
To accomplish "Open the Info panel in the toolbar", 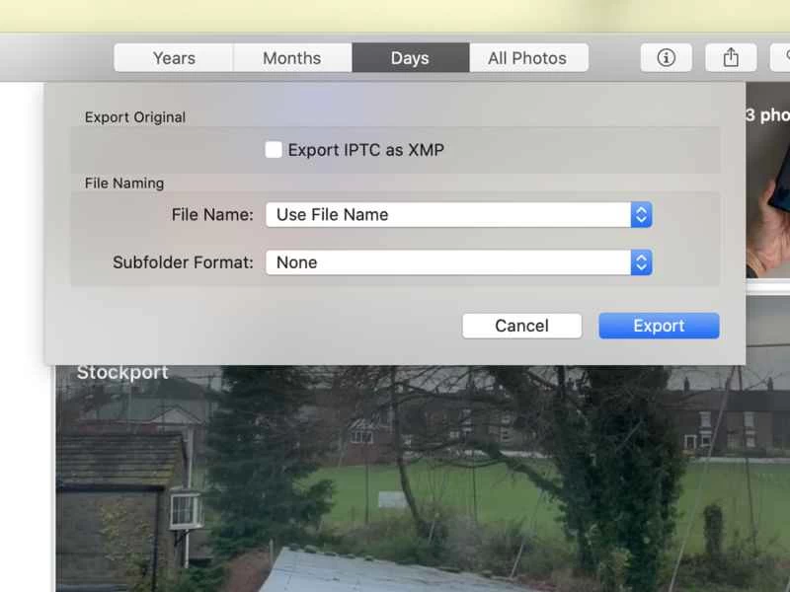I will pyautogui.click(x=666, y=57).
